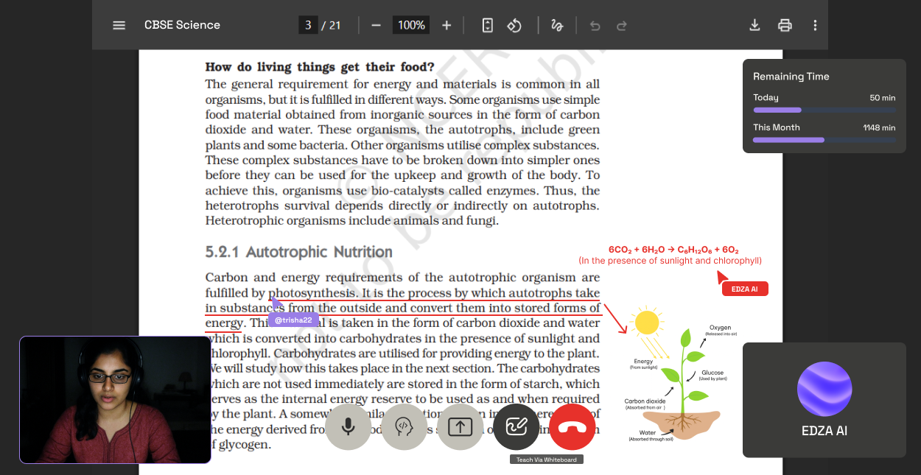Click the AI code-head assistant button
The height and width of the screenshot is (475, 921).
[404, 427]
